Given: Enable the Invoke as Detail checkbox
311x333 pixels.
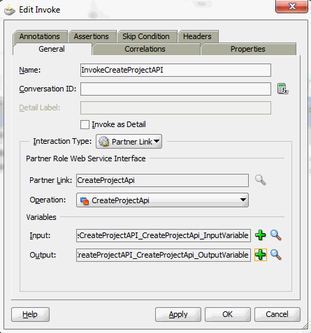Looking at the screenshot, I should coord(85,124).
